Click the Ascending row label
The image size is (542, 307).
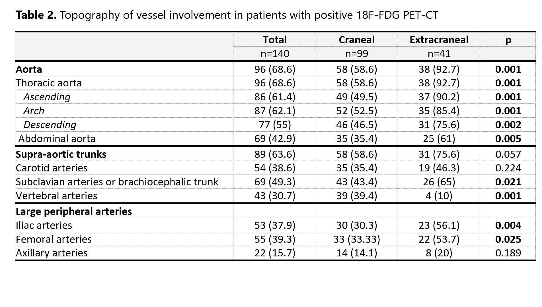pyautogui.click(x=47, y=97)
